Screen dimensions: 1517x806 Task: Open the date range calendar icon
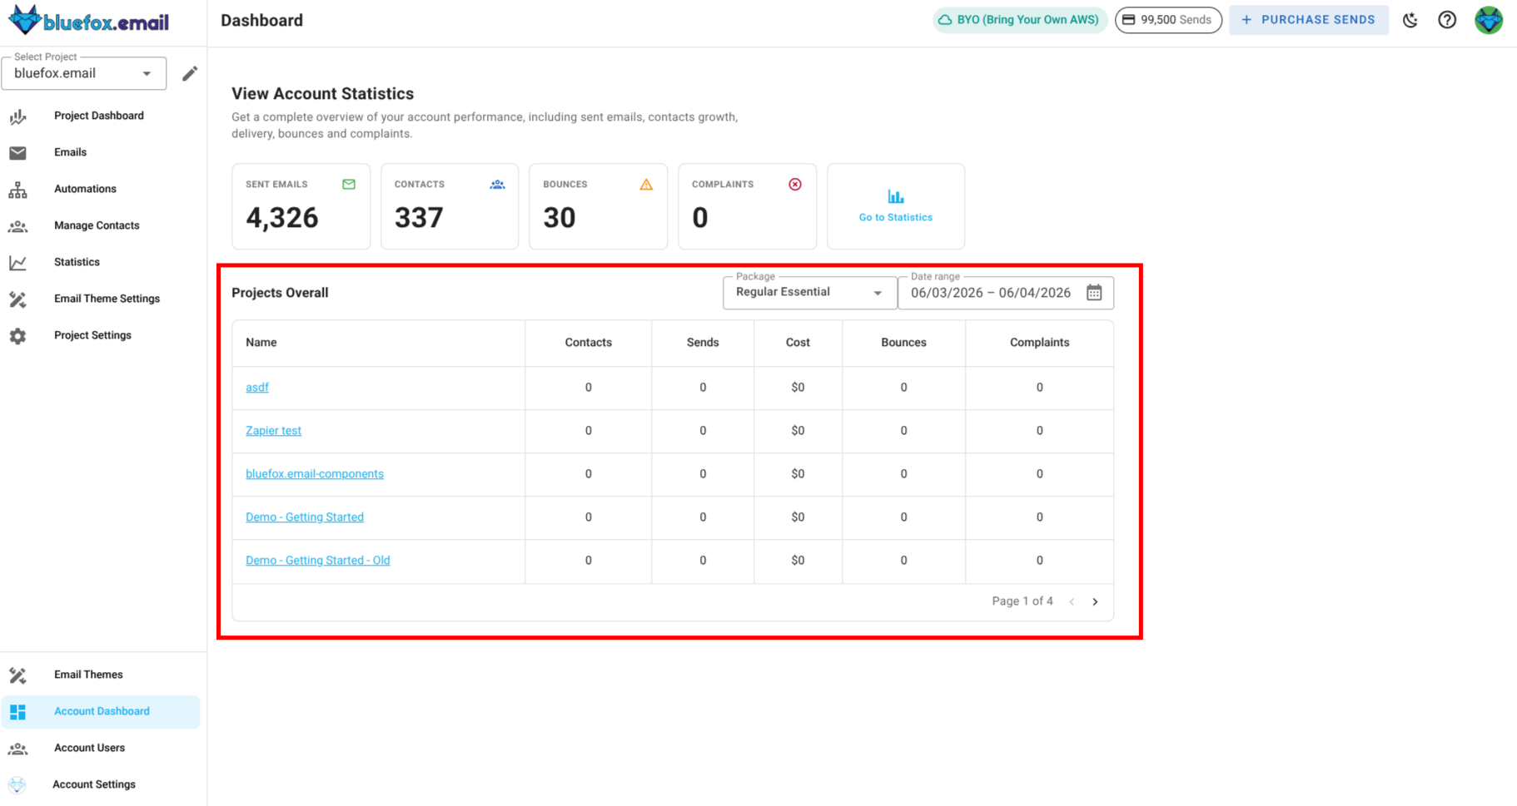(x=1094, y=293)
